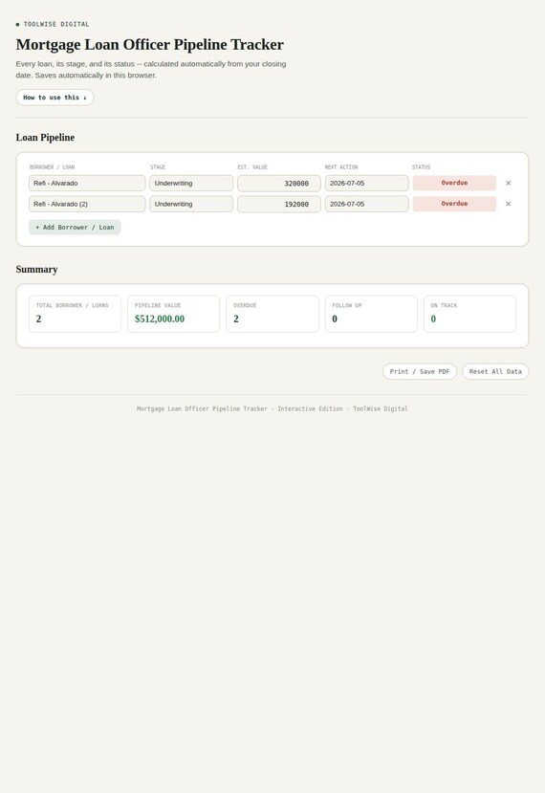The width and height of the screenshot is (545, 793).
Task: Click the Status column header
Action: tap(421, 166)
